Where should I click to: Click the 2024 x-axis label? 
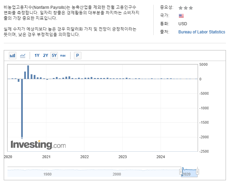(161, 157)
